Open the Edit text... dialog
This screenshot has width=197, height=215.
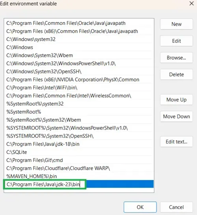pos(176,142)
